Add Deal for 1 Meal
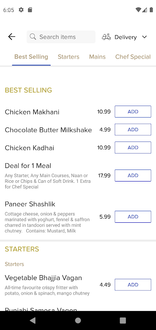Viewport: 156px width, 330px height. (x=133, y=176)
